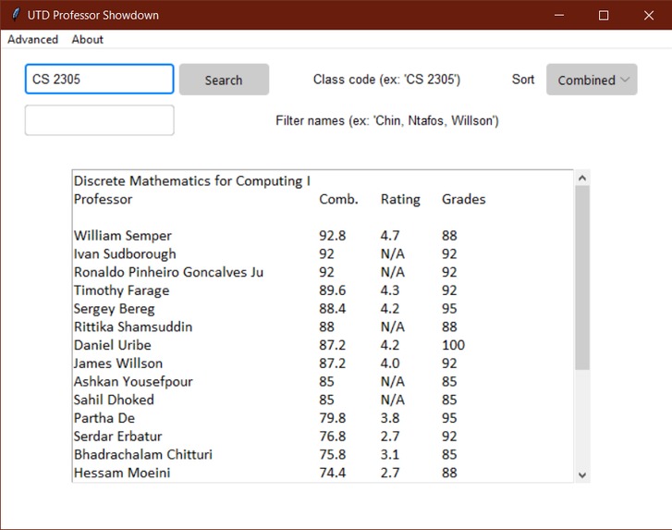Click the Professor column header
Image resolution: width=672 pixels, height=530 pixels.
point(103,199)
